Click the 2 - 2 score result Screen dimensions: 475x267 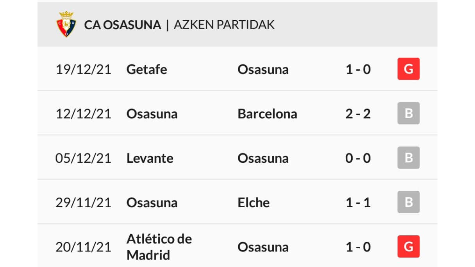[358, 114]
